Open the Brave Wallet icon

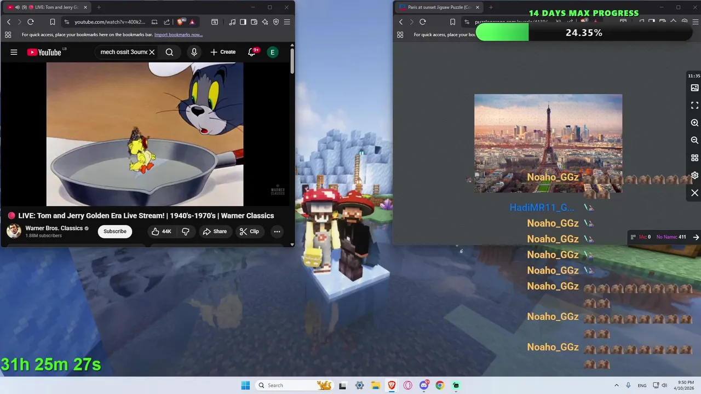pyautogui.click(x=254, y=22)
